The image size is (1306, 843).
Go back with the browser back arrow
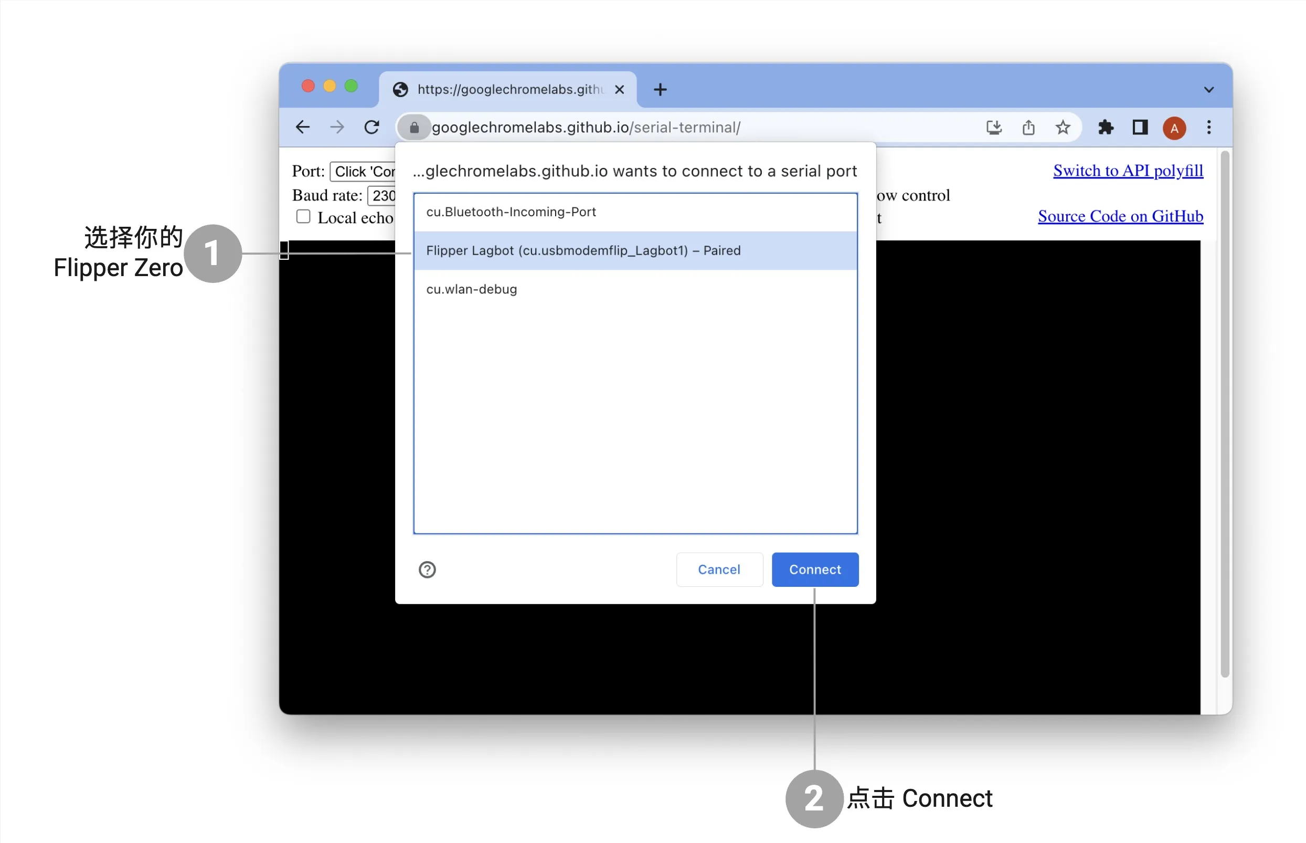[303, 128]
